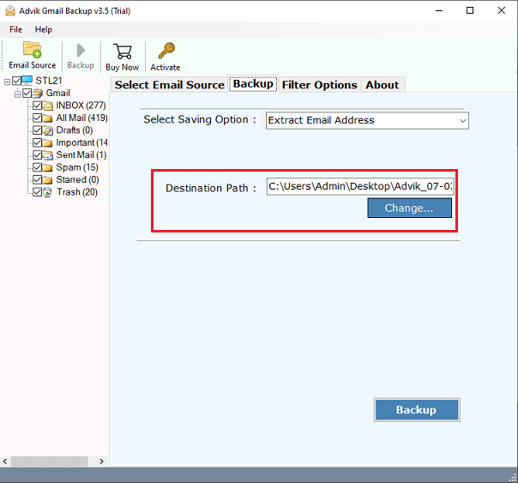Toggle the All Mail (419) checkbox
Image resolution: width=518 pixels, height=483 pixels.
point(38,118)
